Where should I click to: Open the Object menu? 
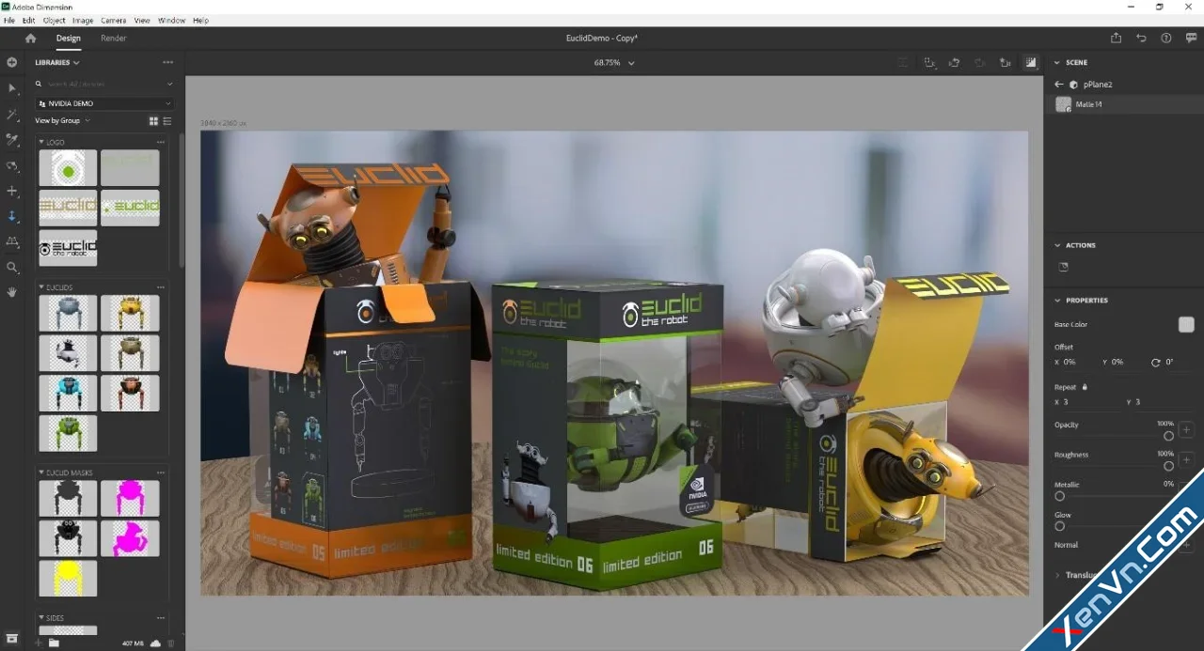pos(55,20)
